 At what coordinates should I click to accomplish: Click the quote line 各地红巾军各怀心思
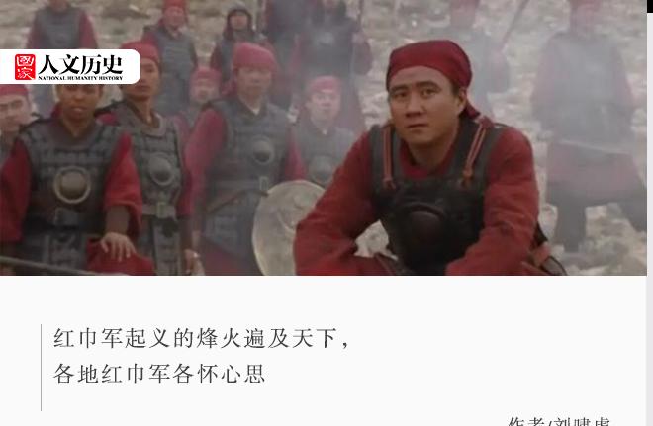pyautogui.click(x=159, y=374)
